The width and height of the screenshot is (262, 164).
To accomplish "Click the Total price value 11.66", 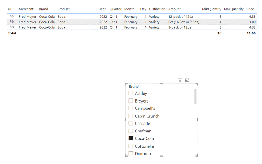I will 251,33.
